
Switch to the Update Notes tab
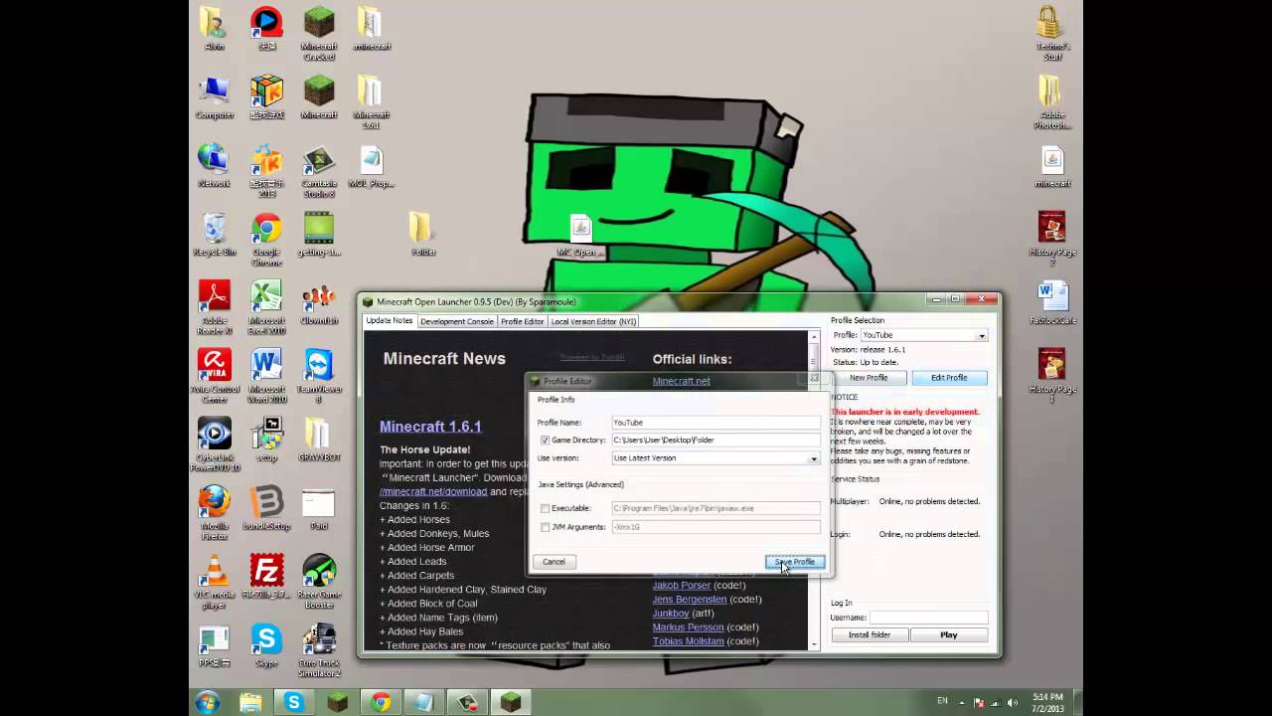coord(389,321)
